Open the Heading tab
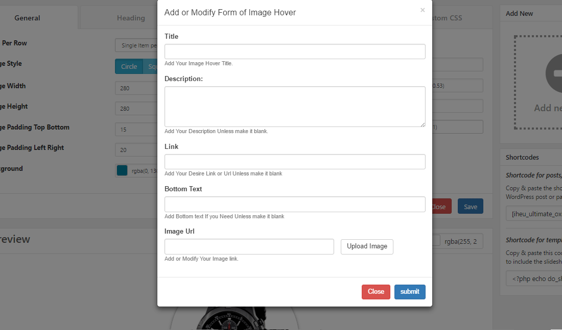562x330 pixels. coord(131,18)
